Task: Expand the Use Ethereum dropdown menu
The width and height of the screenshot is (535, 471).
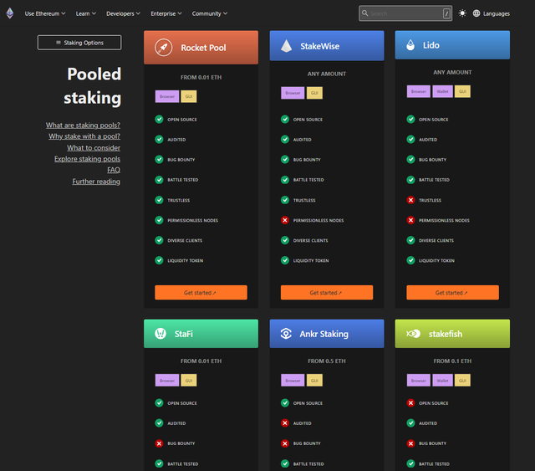Action: coord(43,14)
